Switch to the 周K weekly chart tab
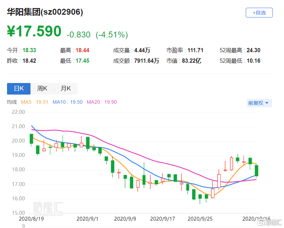The width and height of the screenshot is (284, 228). [x=42, y=89]
